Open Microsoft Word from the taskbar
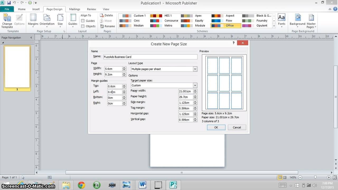 pos(143,185)
